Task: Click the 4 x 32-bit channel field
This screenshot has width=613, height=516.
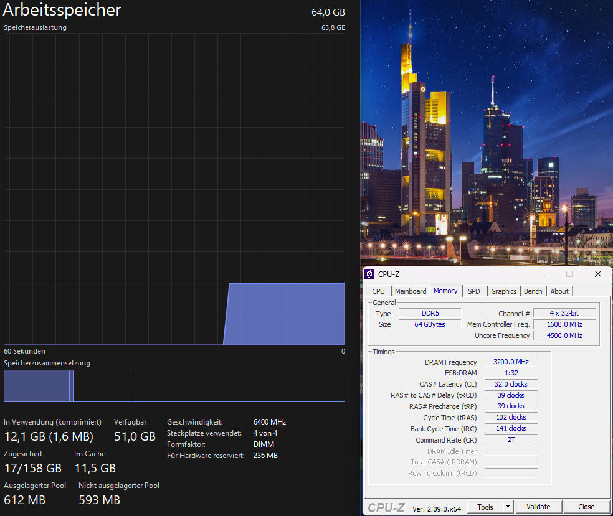Action: point(564,313)
